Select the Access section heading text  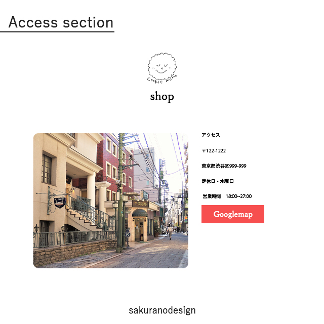tap(61, 22)
